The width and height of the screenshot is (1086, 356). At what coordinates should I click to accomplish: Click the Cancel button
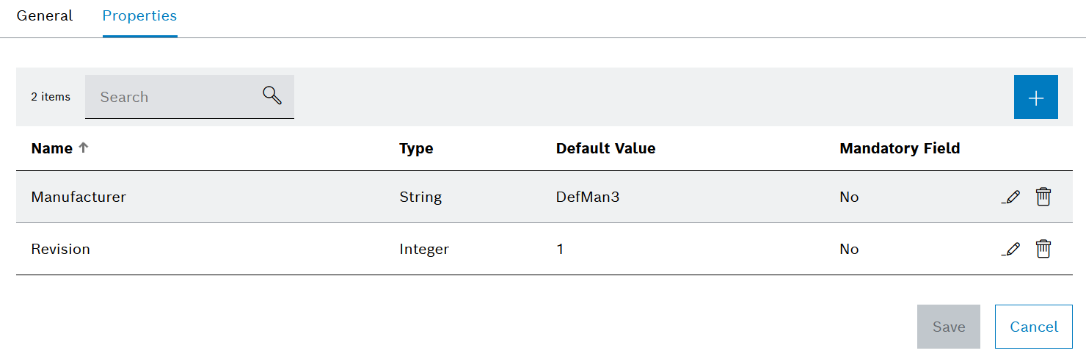[1034, 327]
